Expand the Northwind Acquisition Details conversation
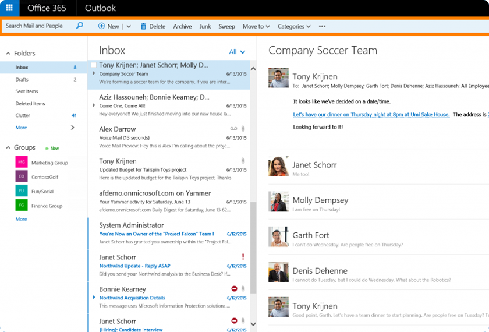This screenshot has height=332, width=489. pyautogui.click(x=94, y=298)
